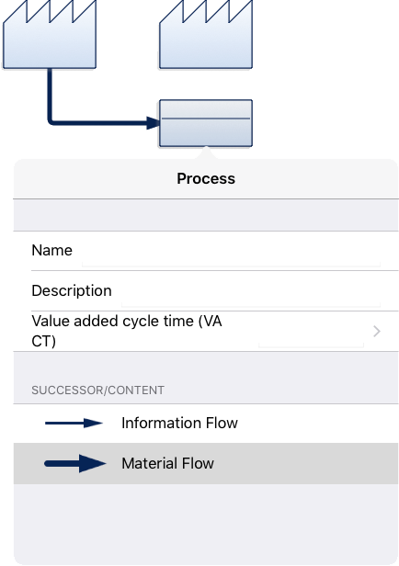399x566 pixels.
Task: Tap the SUCCESSOR/CONTENT section header
Action: point(97,391)
